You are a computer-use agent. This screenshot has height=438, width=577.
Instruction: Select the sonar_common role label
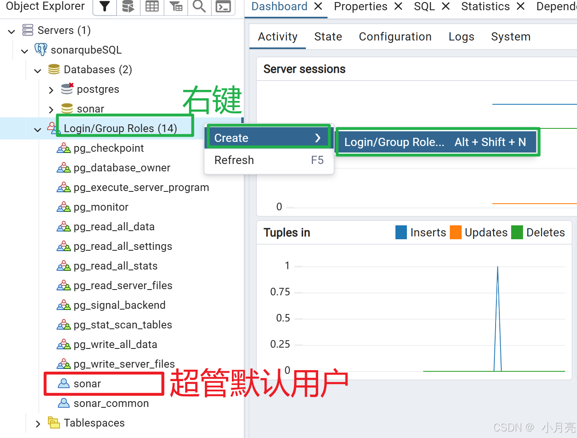tap(111, 403)
